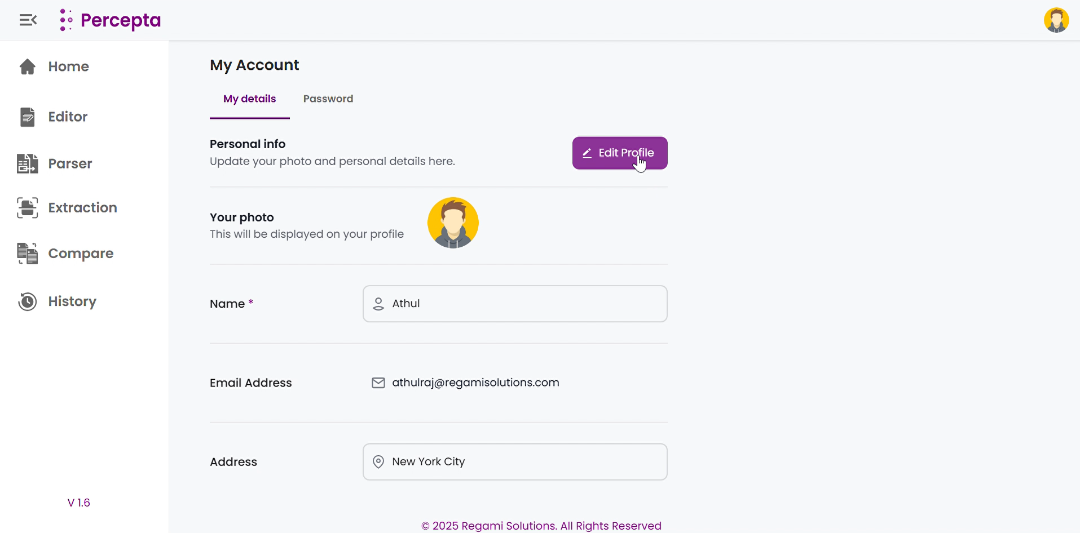Image resolution: width=1080 pixels, height=533 pixels.
Task: Click the mail icon beside the email address
Action: [378, 383]
